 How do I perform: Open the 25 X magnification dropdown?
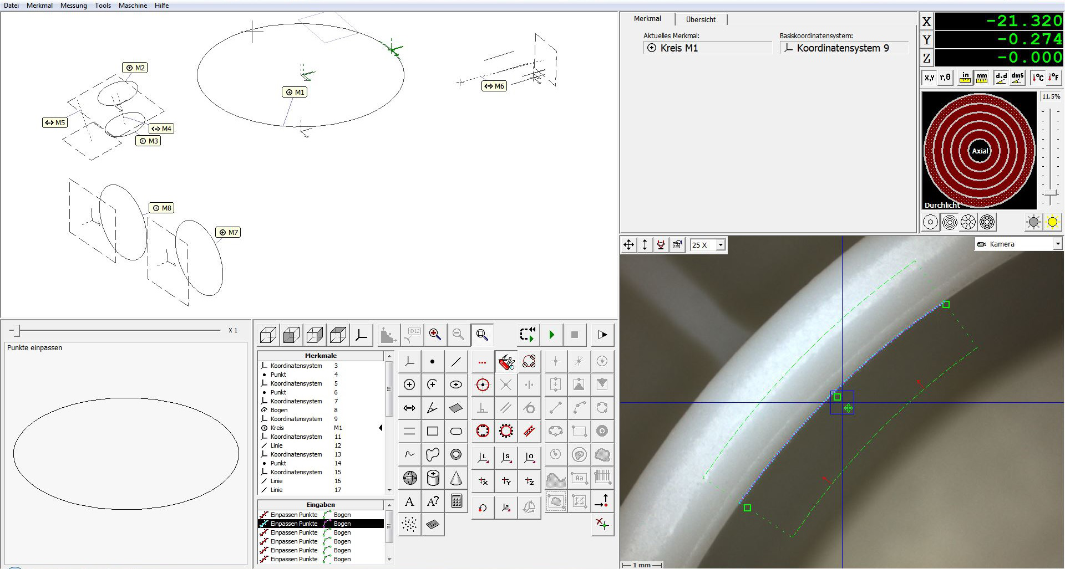point(720,245)
